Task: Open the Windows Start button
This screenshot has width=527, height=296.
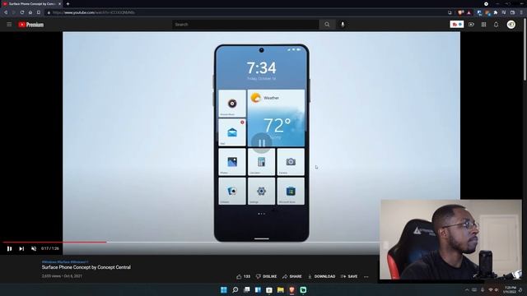Action: 223,289
